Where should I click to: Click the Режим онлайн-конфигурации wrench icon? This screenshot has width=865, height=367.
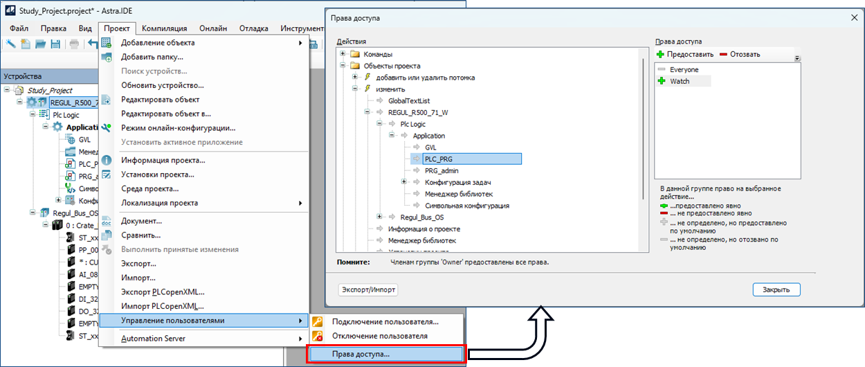click(x=107, y=128)
